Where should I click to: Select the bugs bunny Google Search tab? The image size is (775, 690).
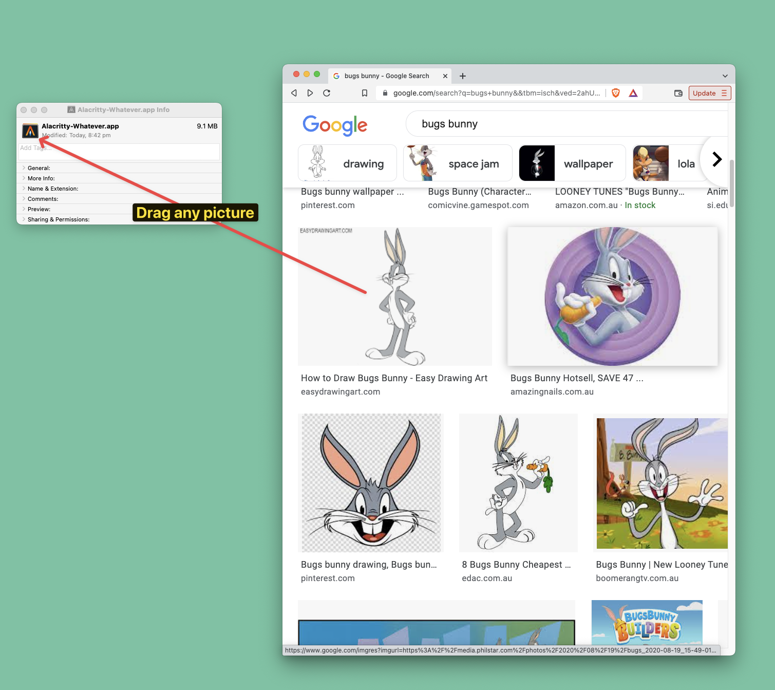[386, 76]
